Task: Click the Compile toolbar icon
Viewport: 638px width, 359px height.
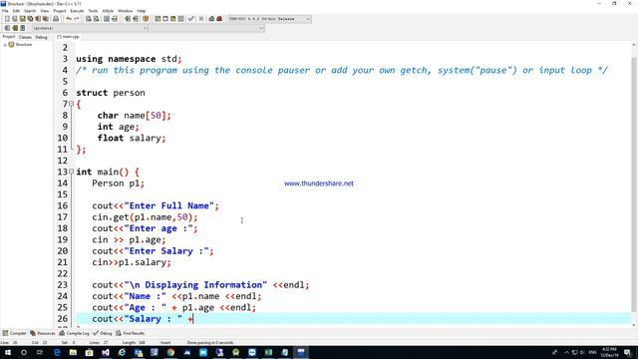Action: [158, 19]
